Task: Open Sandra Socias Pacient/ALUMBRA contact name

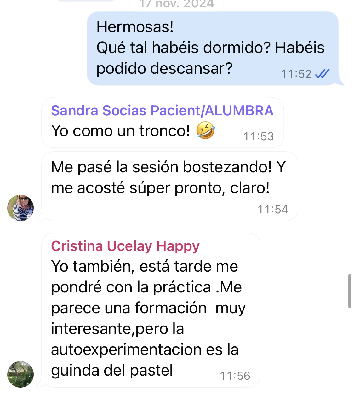Action: click(162, 111)
